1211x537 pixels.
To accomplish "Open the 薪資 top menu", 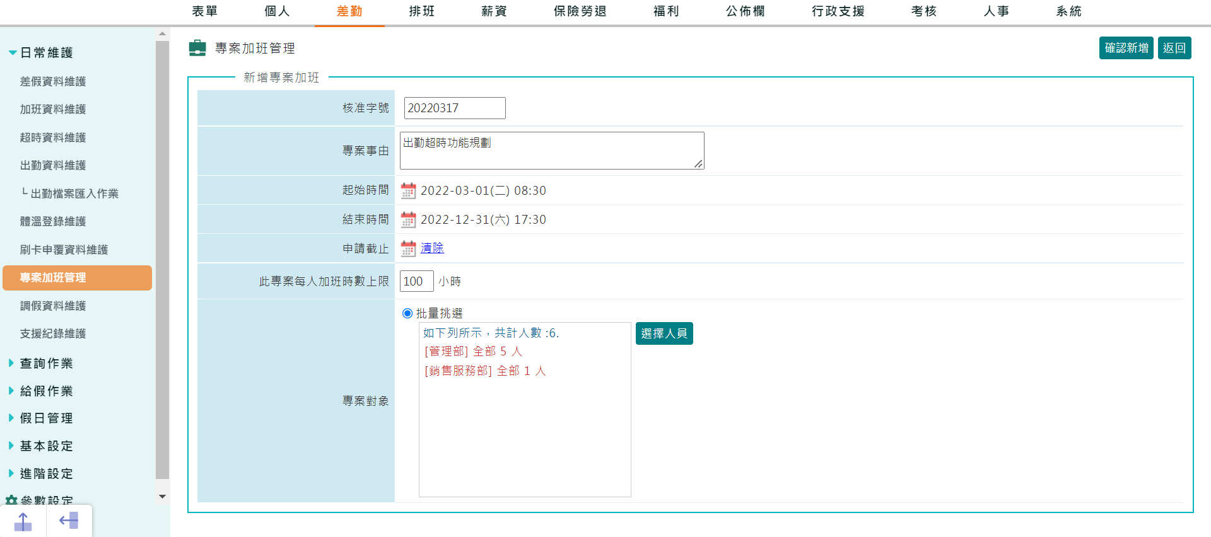I will [x=494, y=11].
